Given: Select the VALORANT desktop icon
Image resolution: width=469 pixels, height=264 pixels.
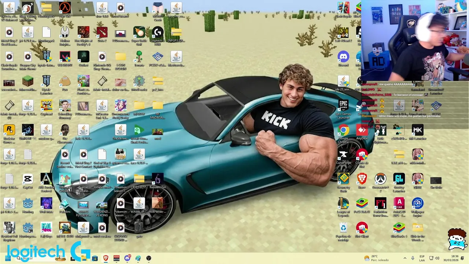Looking at the screenshot, I should (x=65, y=57).
